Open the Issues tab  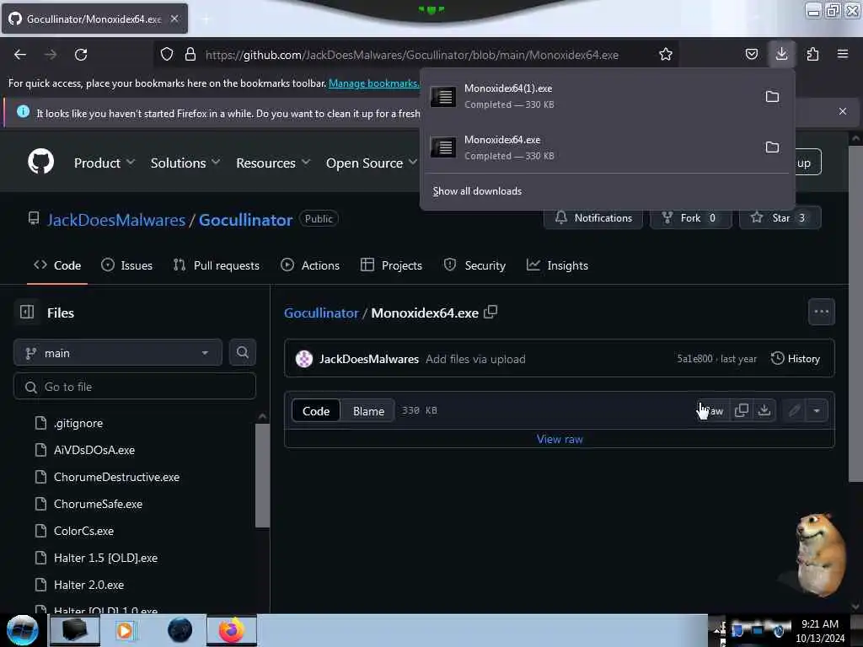point(127,265)
